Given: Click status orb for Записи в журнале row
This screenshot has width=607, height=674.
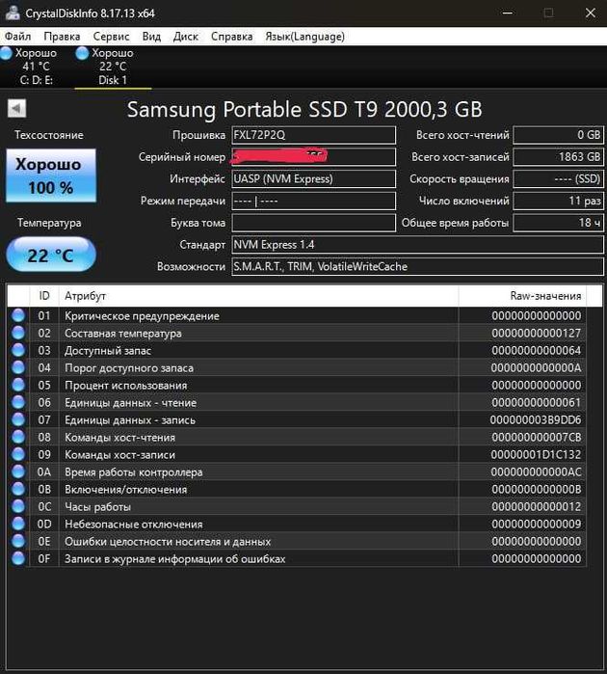Looking at the screenshot, I should pyautogui.click(x=18, y=558).
